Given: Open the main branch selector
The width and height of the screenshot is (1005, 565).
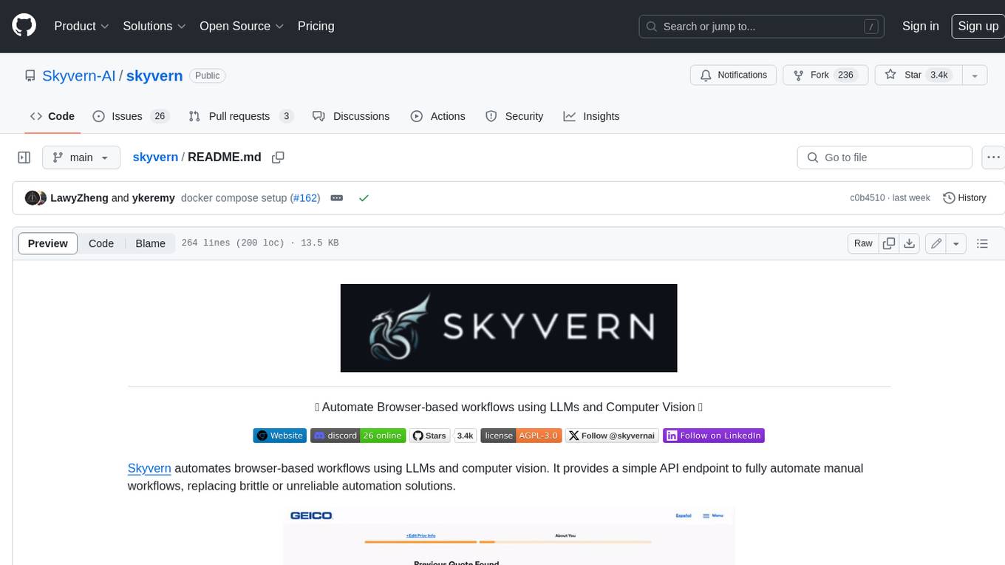Looking at the screenshot, I should tap(81, 158).
